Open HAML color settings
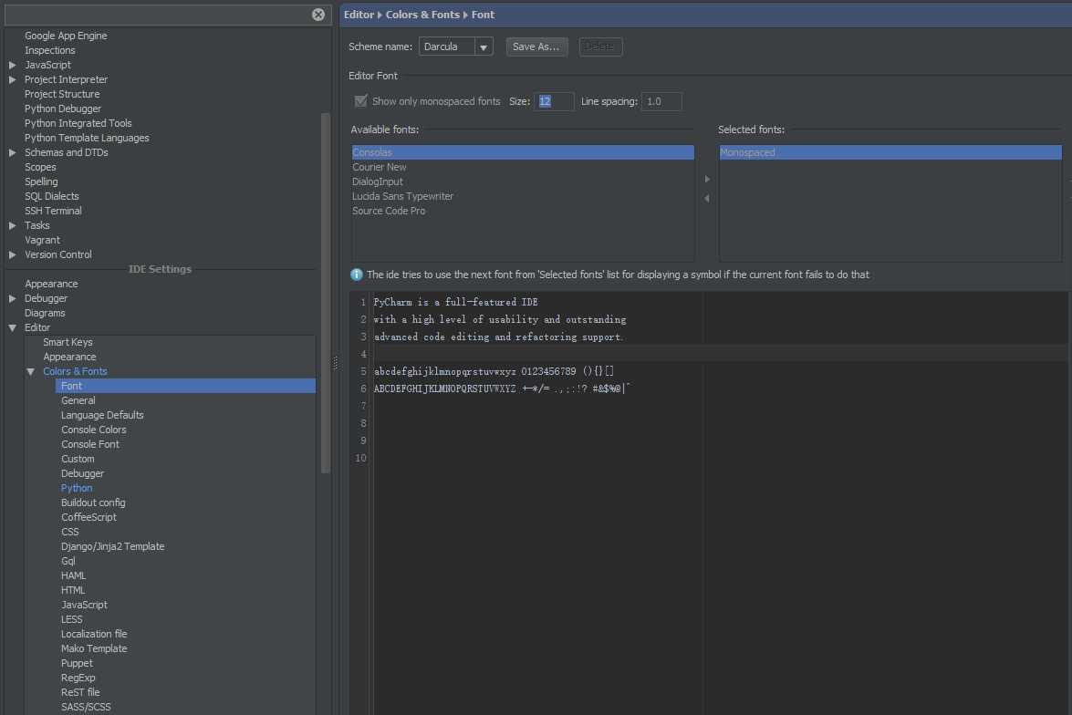This screenshot has height=715, width=1072. (73, 575)
